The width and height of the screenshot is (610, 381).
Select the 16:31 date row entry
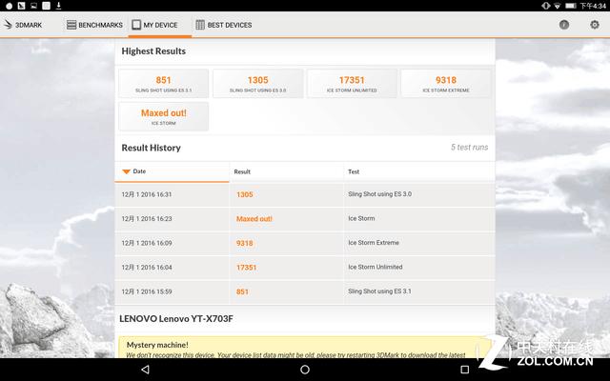click(x=147, y=194)
